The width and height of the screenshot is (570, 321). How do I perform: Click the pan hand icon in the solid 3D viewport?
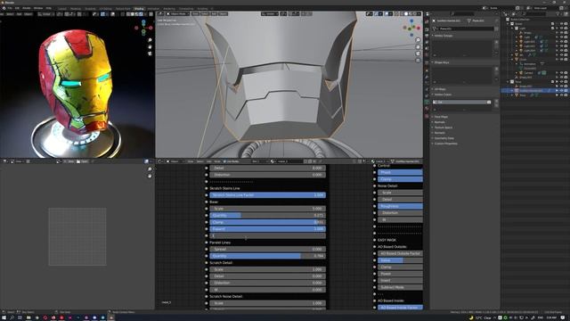point(418,47)
